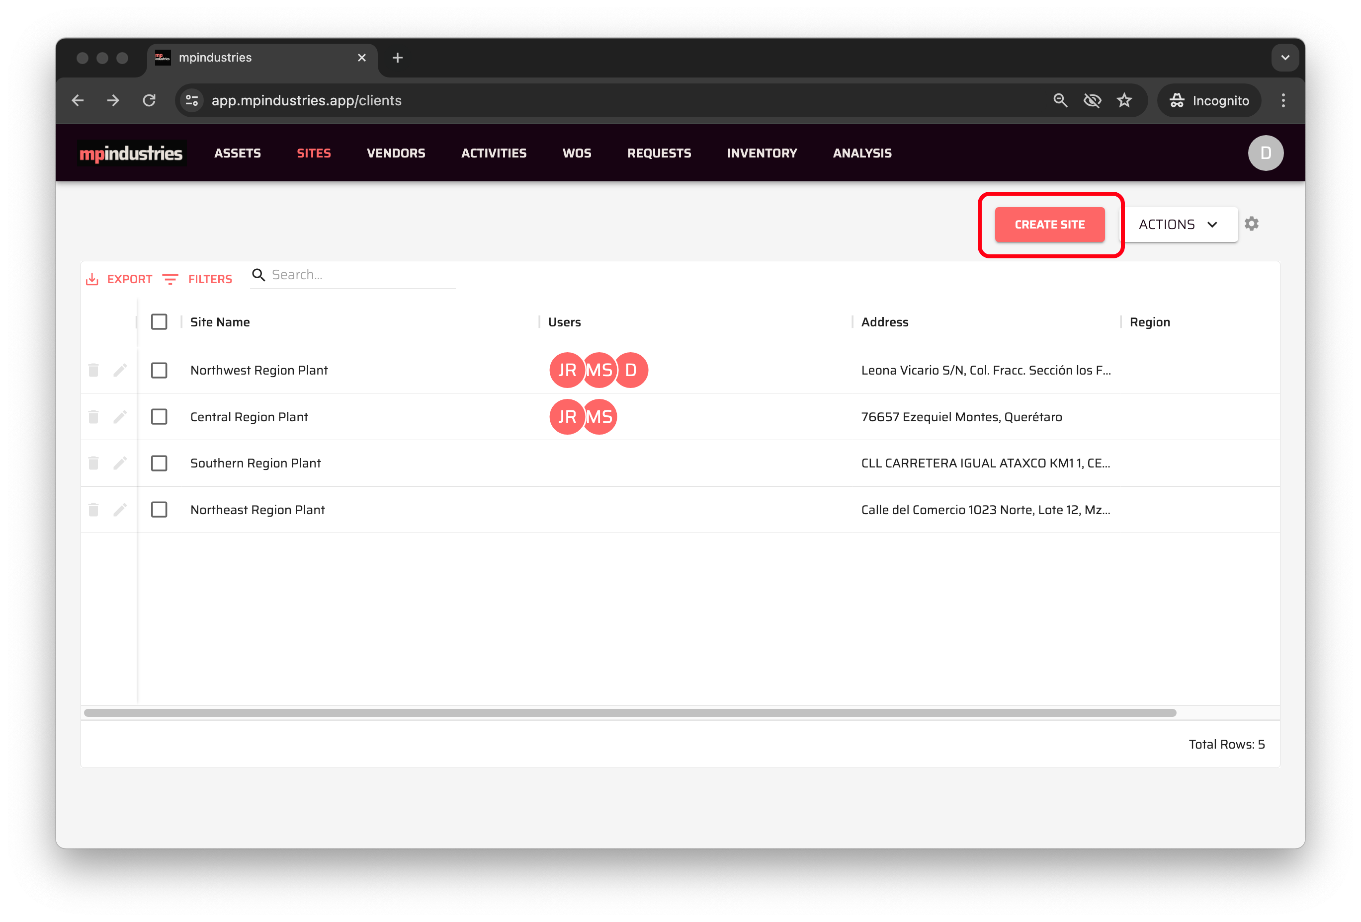Click trash icon for Southern Region Plant
1361x922 pixels.
click(93, 463)
